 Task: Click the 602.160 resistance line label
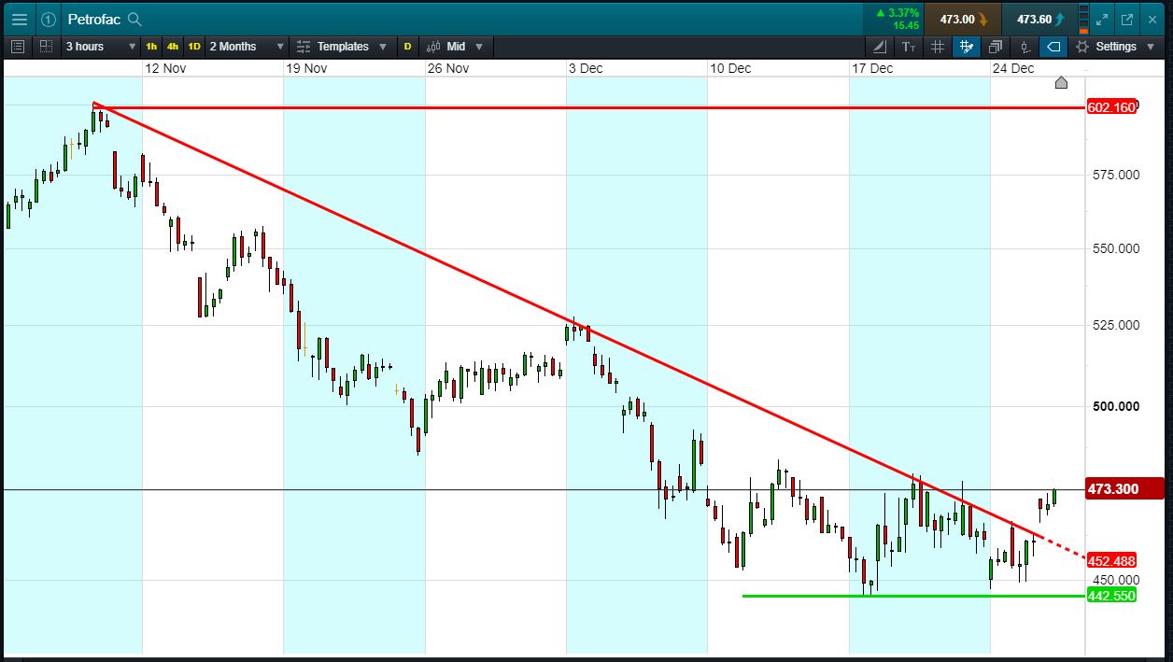point(1111,107)
